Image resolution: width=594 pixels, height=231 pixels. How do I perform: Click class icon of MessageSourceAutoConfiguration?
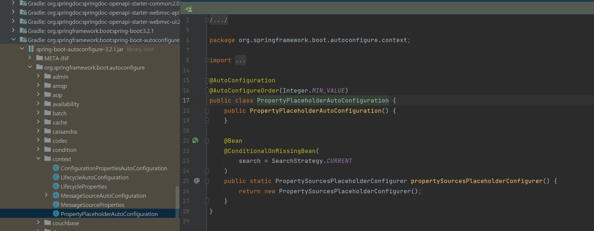tap(56, 195)
